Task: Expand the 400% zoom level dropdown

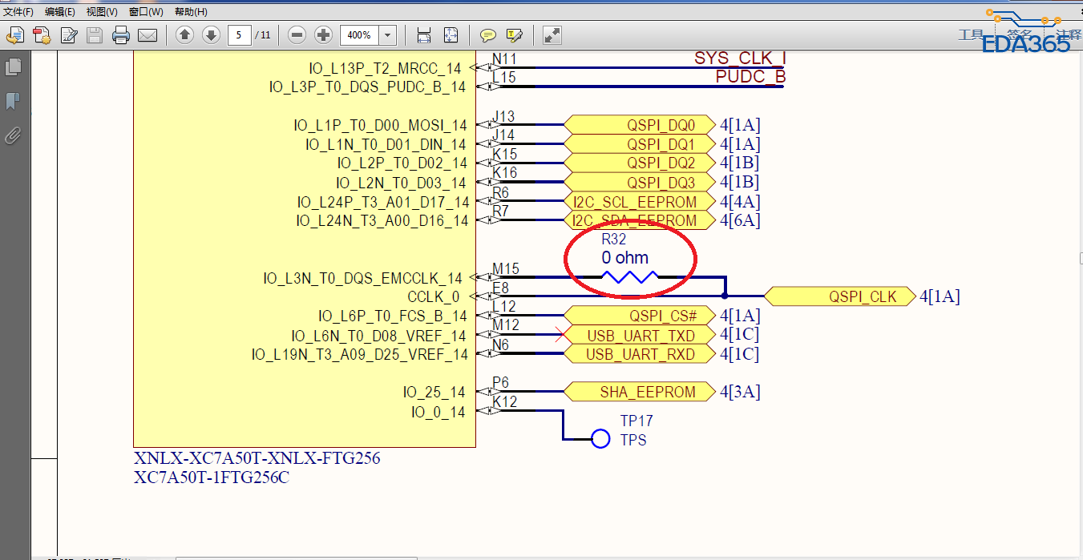Action: pyautogui.click(x=388, y=35)
